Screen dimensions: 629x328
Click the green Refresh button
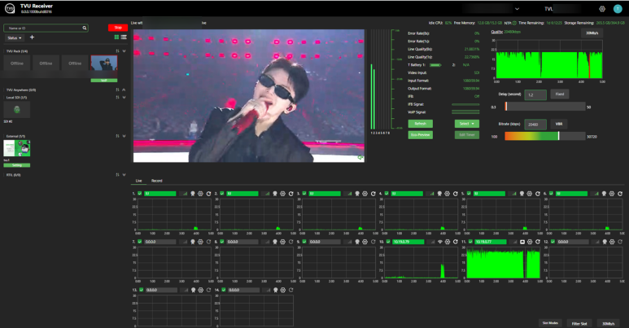coord(421,124)
